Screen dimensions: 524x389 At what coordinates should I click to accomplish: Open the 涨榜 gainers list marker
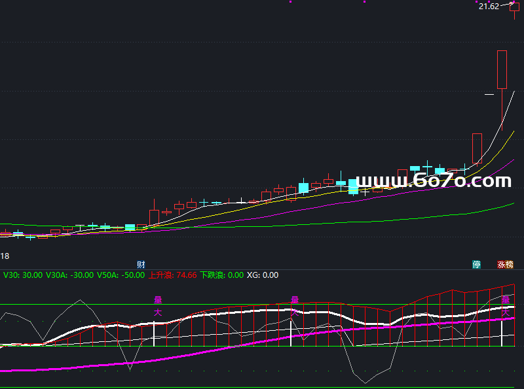point(505,265)
